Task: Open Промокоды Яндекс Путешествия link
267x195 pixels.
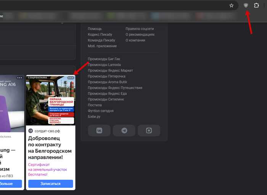Action: click(x=115, y=88)
